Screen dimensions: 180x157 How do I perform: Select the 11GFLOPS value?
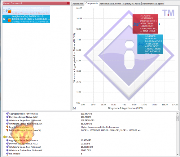click(x=86, y=150)
